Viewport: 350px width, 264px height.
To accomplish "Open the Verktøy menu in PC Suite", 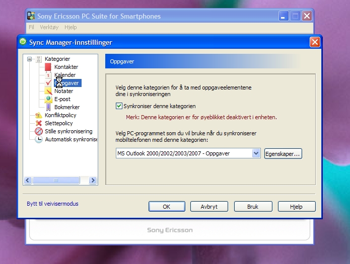I will 49,27.
